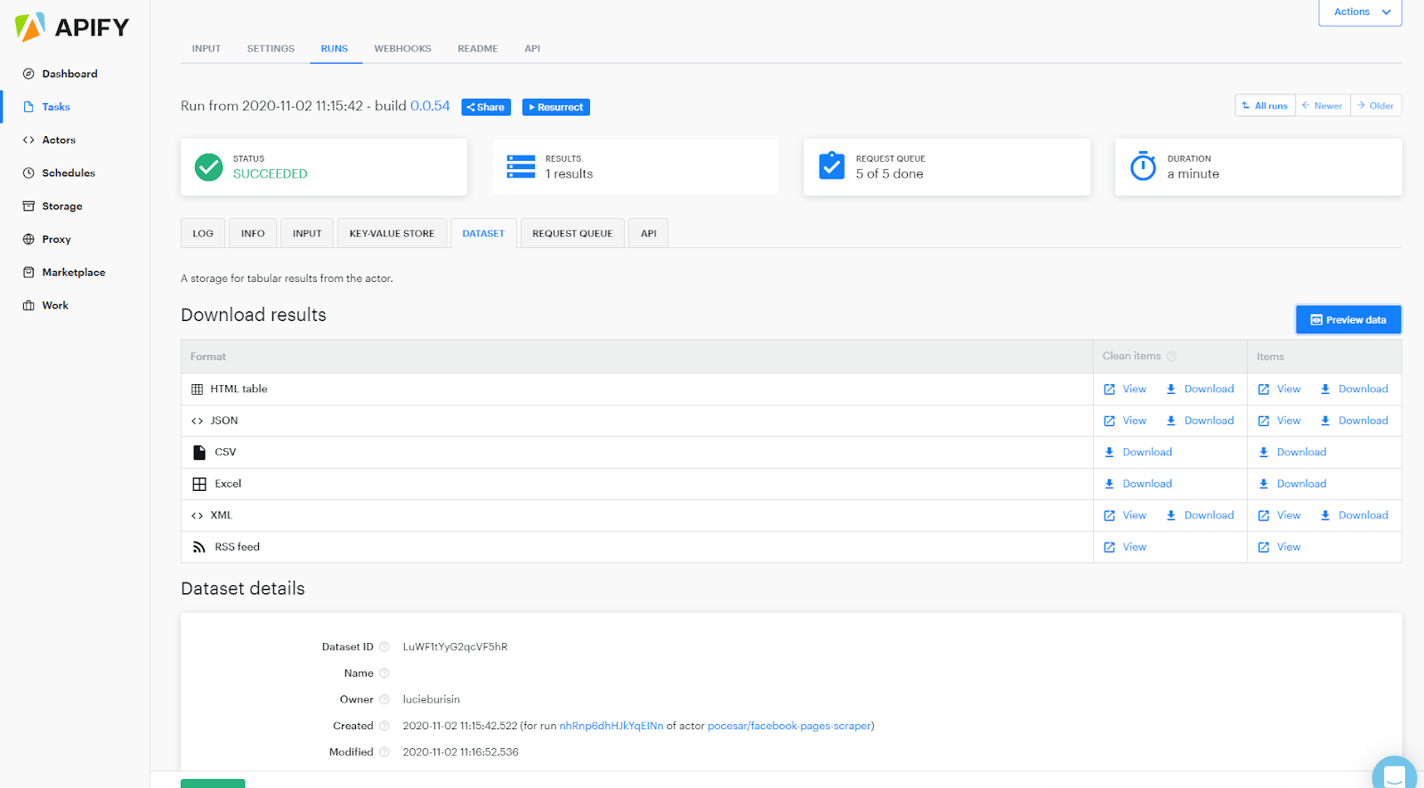Click the Download results heading
This screenshot has height=788, width=1424.
point(254,315)
